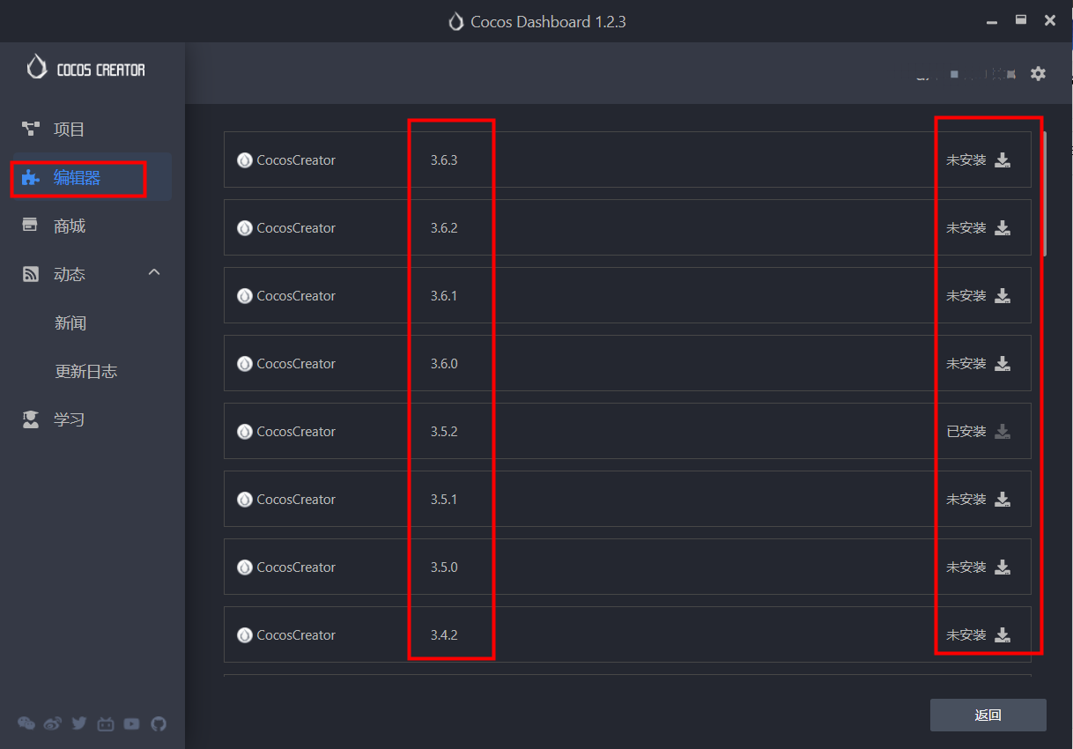Click the version number 3.6.2
This screenshot has width=1073, height=749.
pyautogui.click(x=444, y=228)
